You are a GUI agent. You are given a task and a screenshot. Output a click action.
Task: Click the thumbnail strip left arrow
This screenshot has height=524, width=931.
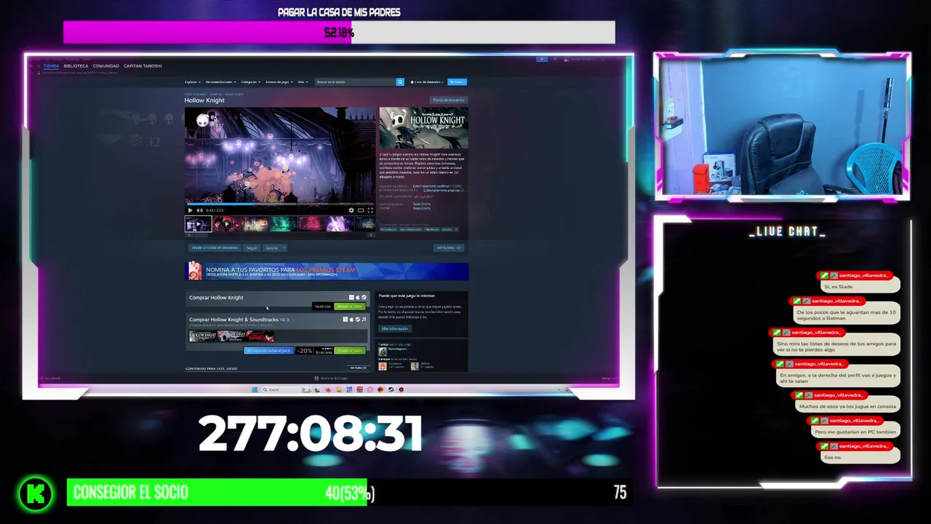tap(188, 235)
